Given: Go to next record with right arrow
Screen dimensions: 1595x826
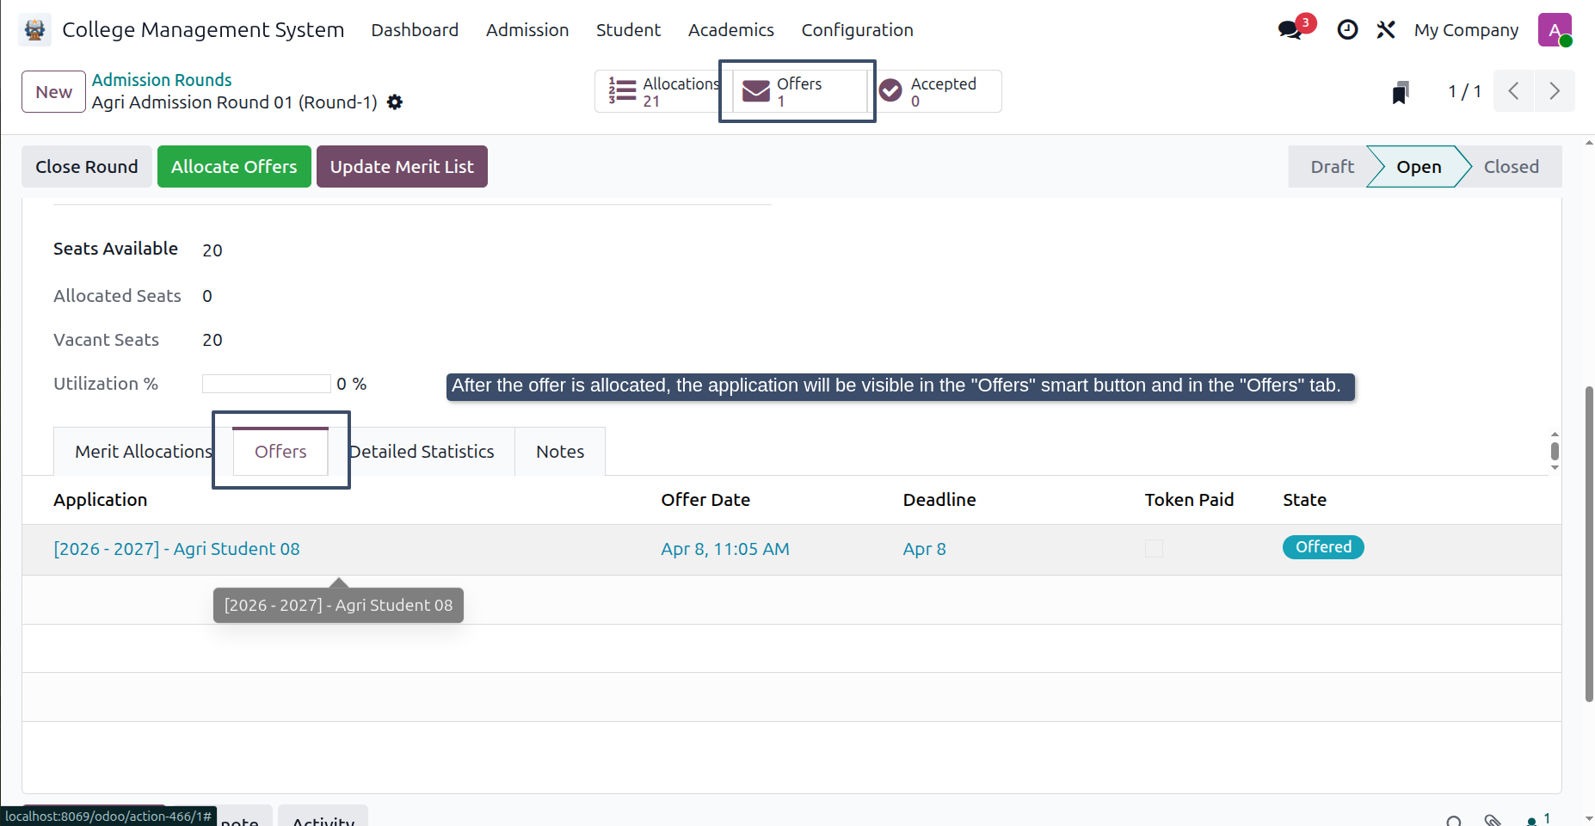Looking at the screenshot, I should pos(1555,91).
